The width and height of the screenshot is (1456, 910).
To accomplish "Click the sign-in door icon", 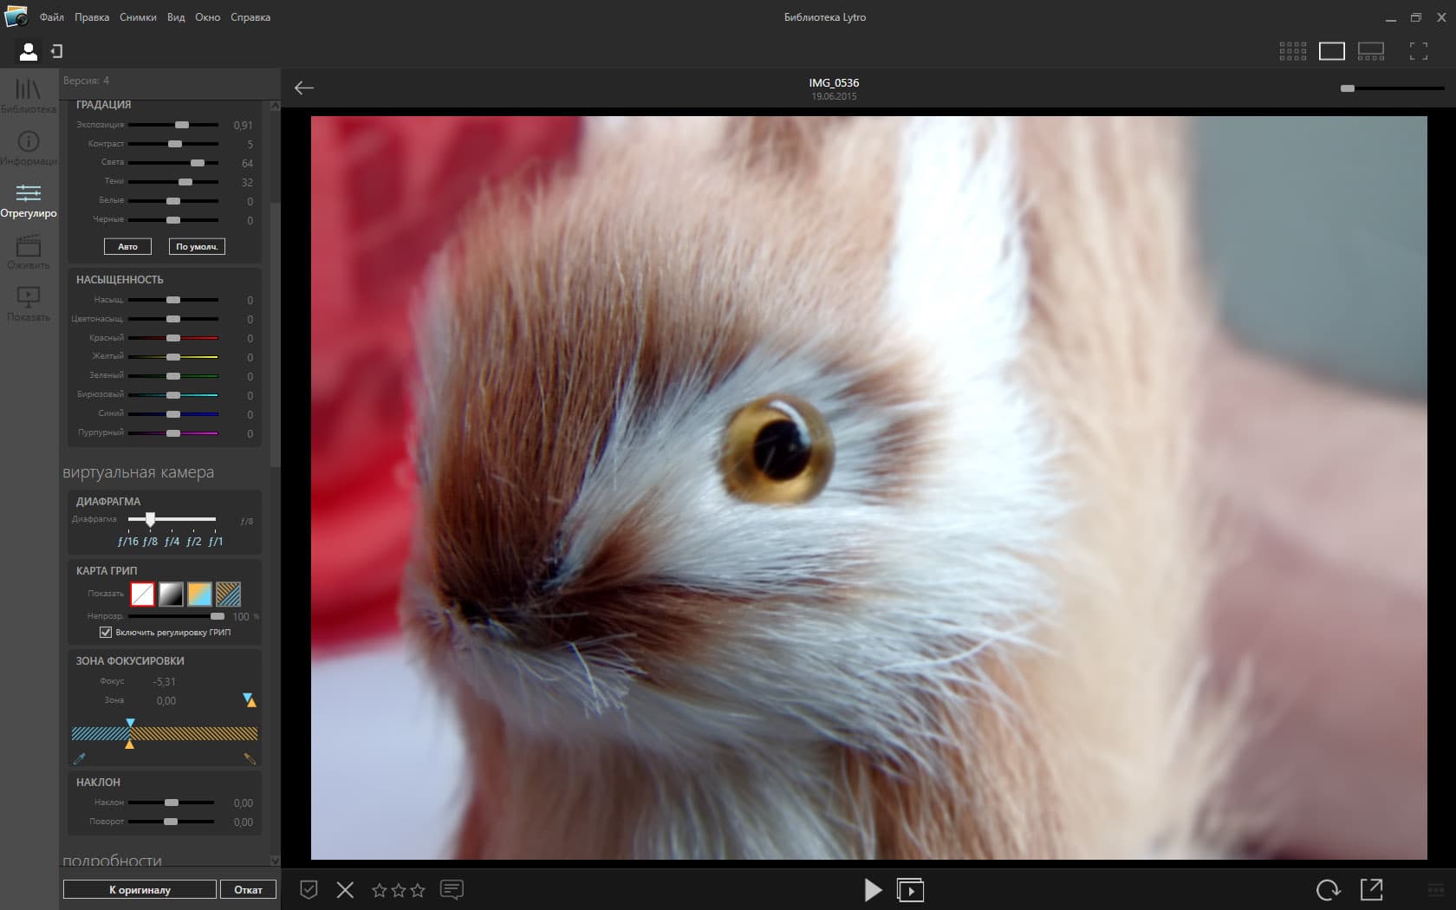I will pos(56,51).
